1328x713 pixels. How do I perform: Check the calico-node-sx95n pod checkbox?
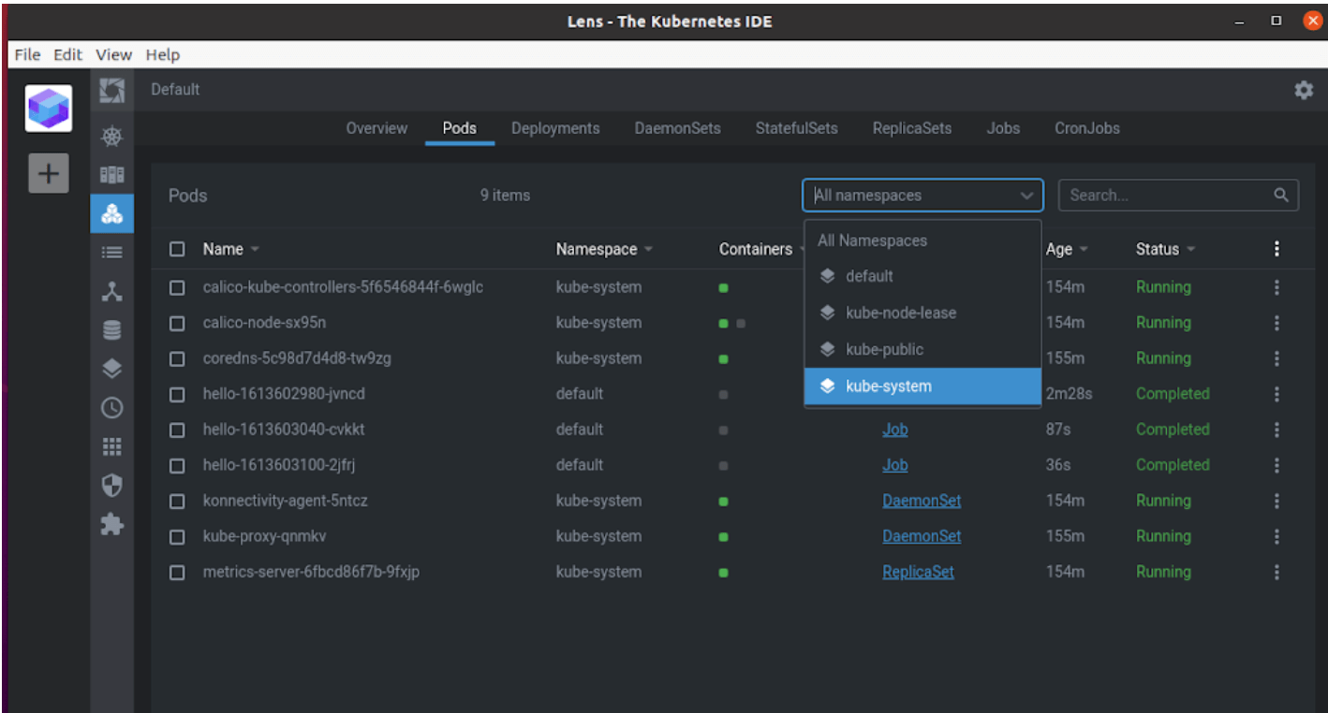(177, 323)
